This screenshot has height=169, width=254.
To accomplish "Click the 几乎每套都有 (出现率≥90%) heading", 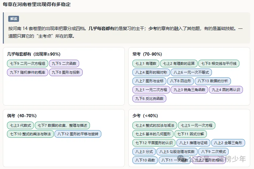I will pos(34,54).
